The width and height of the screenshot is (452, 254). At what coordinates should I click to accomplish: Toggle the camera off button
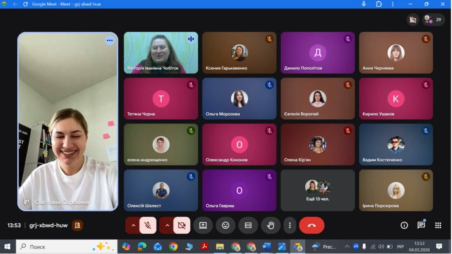[182, 225]
